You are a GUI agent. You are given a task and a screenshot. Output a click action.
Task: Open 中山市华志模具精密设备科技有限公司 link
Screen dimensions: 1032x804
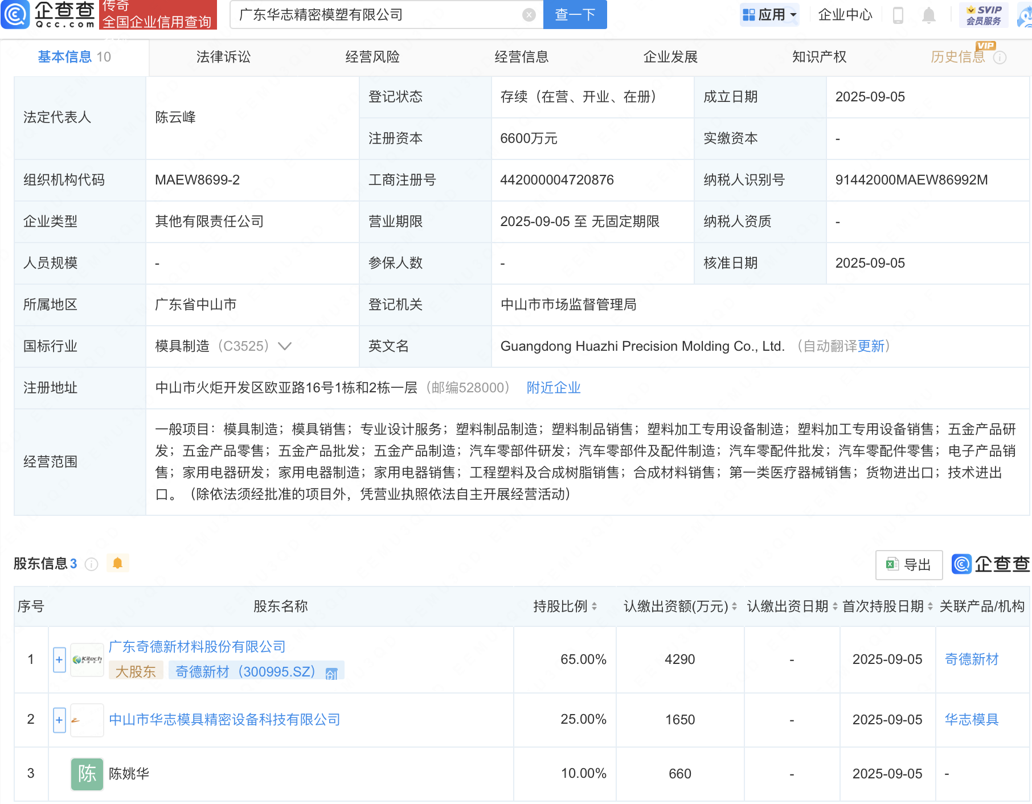[x=224, y=720]
